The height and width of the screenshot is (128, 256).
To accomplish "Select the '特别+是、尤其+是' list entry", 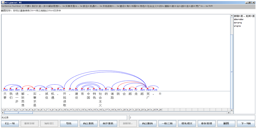I will click(x=244, y=16).
